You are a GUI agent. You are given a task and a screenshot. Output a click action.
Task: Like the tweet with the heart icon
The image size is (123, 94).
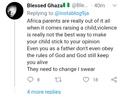click(x=86, y=79)
